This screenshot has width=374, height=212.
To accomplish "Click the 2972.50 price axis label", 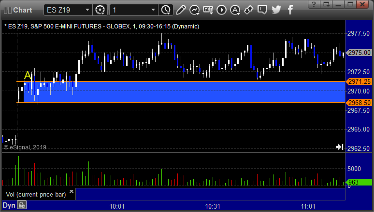I will coord(359,72).
